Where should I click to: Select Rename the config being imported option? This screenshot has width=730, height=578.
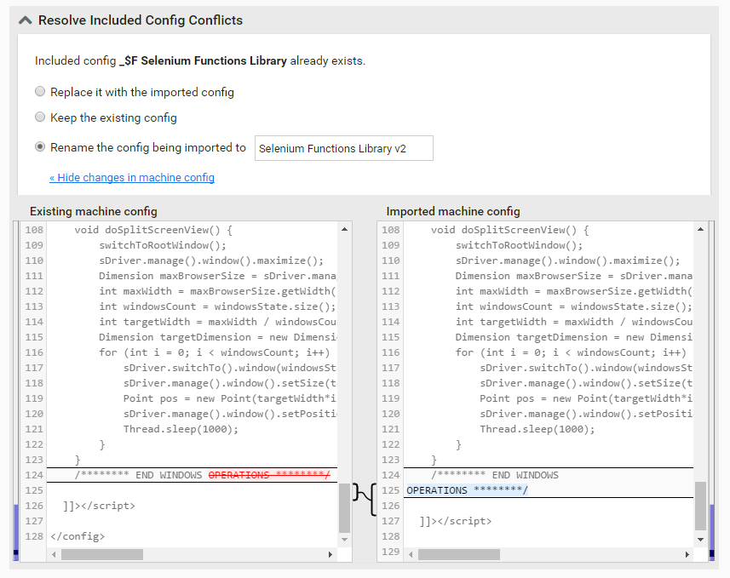click(40, 147)
